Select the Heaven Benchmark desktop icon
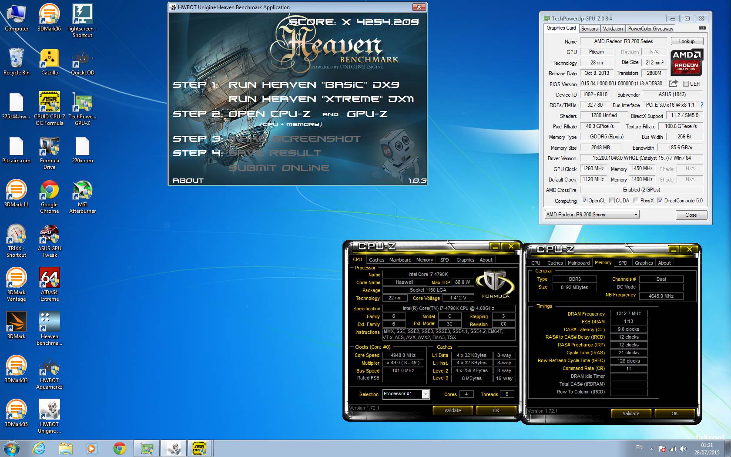This screenshot has width=731, height=457. [49, 329]
